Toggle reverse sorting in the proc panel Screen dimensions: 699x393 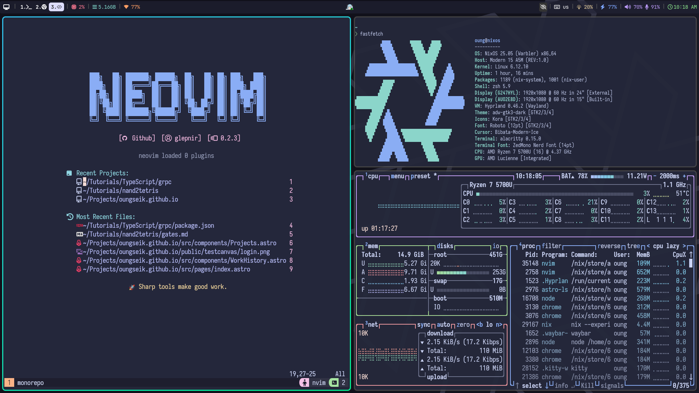tap(609, 246)
